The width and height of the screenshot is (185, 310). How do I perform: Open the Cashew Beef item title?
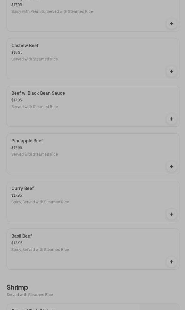(25, 45)
